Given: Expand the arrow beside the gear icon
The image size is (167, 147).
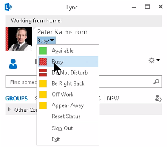Looking at the screenshot, I should tap(158, 60).
